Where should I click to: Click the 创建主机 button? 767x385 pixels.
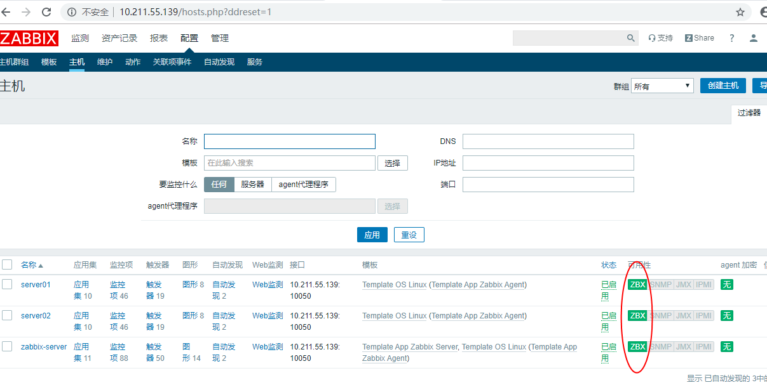click(x=723, y=86)
